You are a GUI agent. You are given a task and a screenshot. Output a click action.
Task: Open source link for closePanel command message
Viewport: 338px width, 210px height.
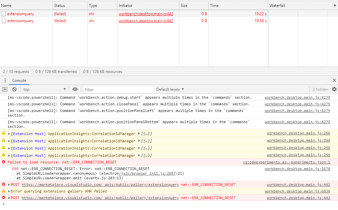point(297,104)
